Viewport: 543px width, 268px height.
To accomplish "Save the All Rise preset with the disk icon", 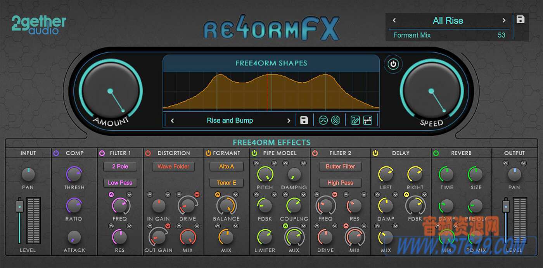I will [521, 19].
